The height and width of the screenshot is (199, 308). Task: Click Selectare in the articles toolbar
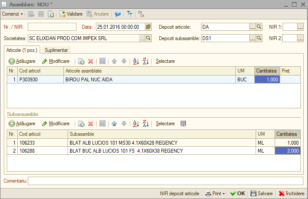165,61
